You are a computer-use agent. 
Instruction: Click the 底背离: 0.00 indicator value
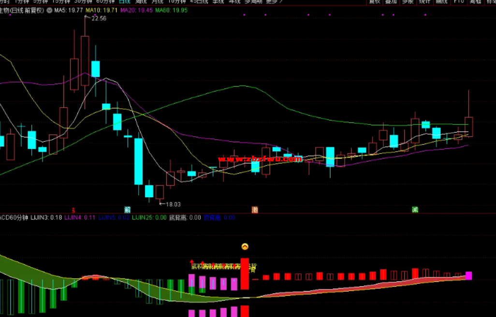(185, 218)
